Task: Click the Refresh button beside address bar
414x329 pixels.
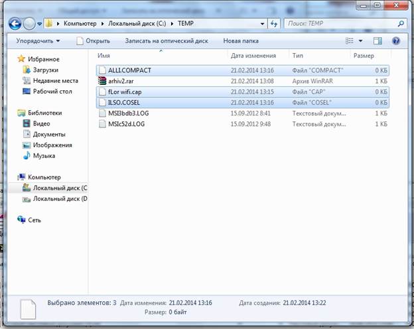Action: tap(274, 24)
